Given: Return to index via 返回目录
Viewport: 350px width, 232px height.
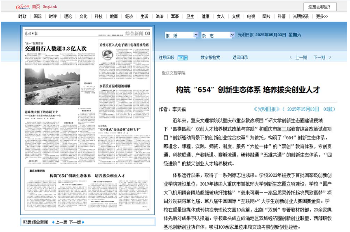Looking at the screenshot, I should (x=240, y=58).
